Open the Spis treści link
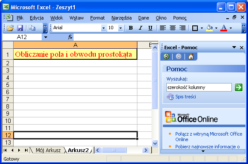This screenshot has height=164, width=248. (x=185, y=97)
